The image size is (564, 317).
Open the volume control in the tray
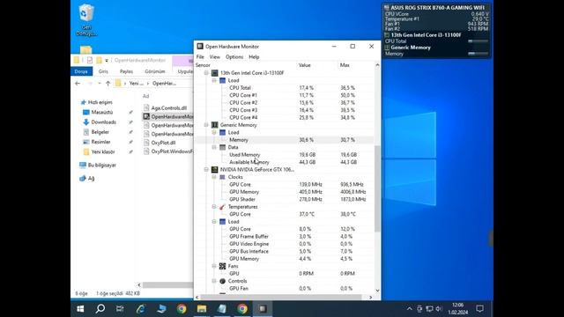439,309
